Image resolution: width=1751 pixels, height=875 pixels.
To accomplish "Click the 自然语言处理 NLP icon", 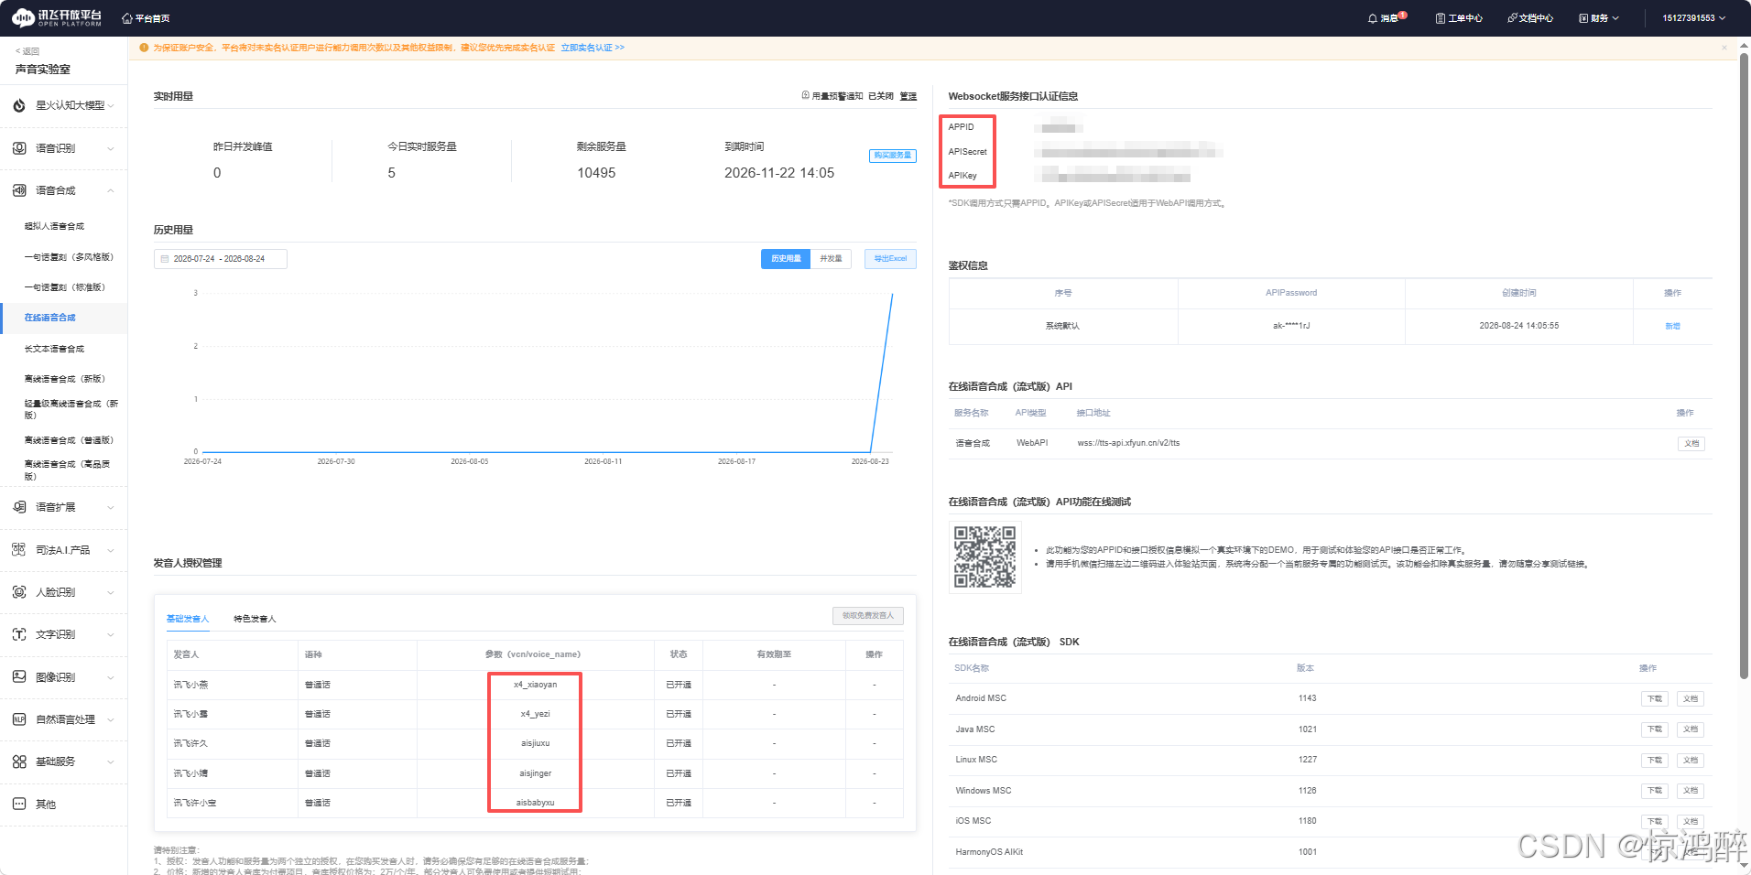I will (x=19, y=719).
